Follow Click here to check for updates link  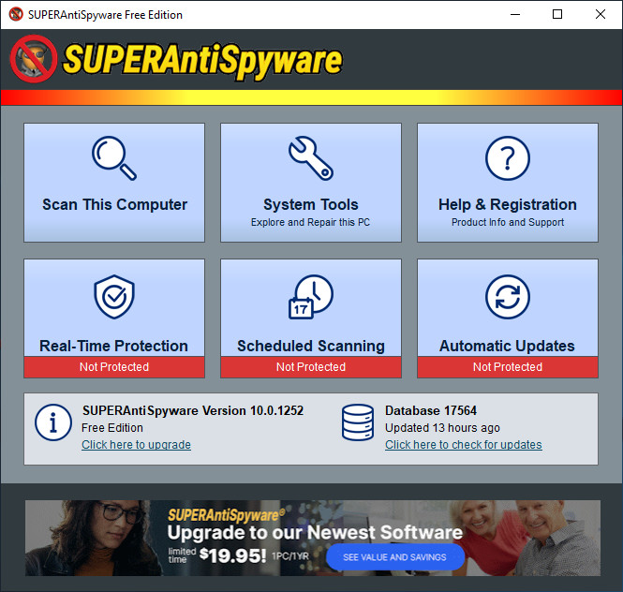click(x=464, y=445)
